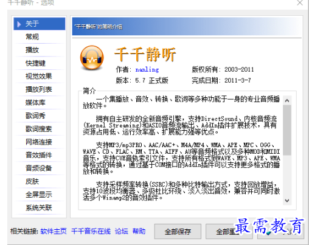
Task: Open the 皮肤 settings
Action: click(40, 182)
